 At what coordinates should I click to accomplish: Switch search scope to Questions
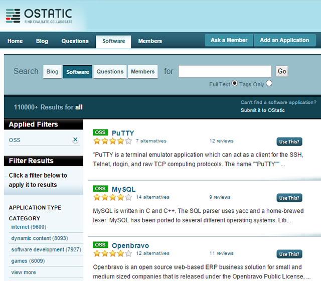click(x=110, y=71)
